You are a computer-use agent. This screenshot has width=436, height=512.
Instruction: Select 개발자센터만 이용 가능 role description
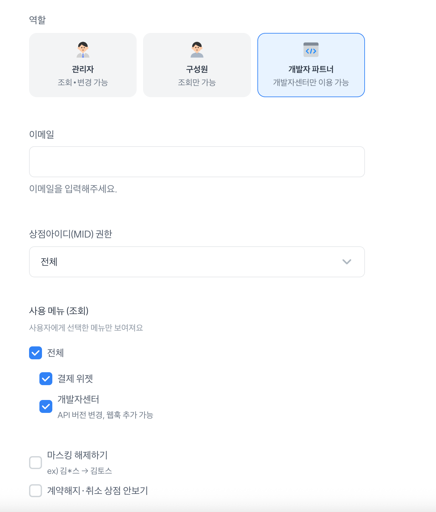(x=311, y=83)
